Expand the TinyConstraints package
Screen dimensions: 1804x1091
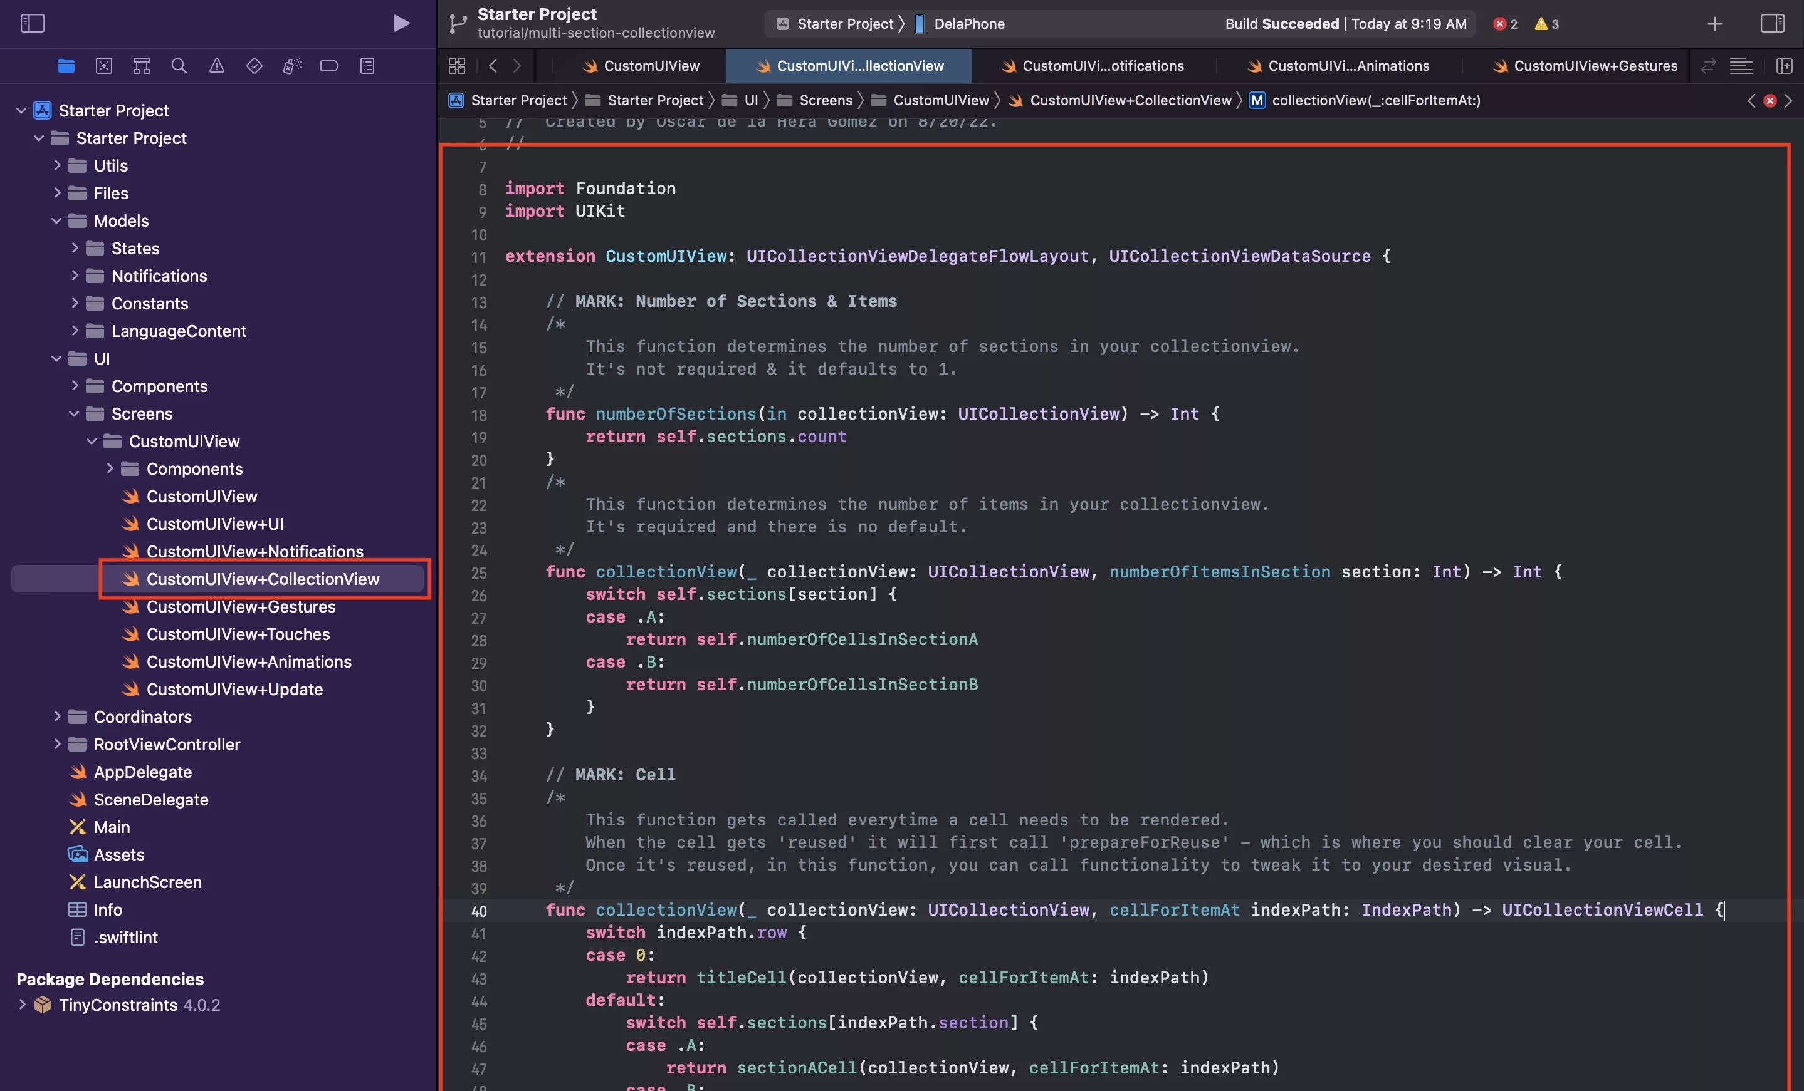[x=22, y=1005]
